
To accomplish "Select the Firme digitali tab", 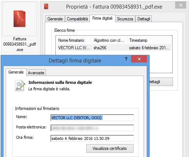I will pyautogui.click(x=102, y=18).
